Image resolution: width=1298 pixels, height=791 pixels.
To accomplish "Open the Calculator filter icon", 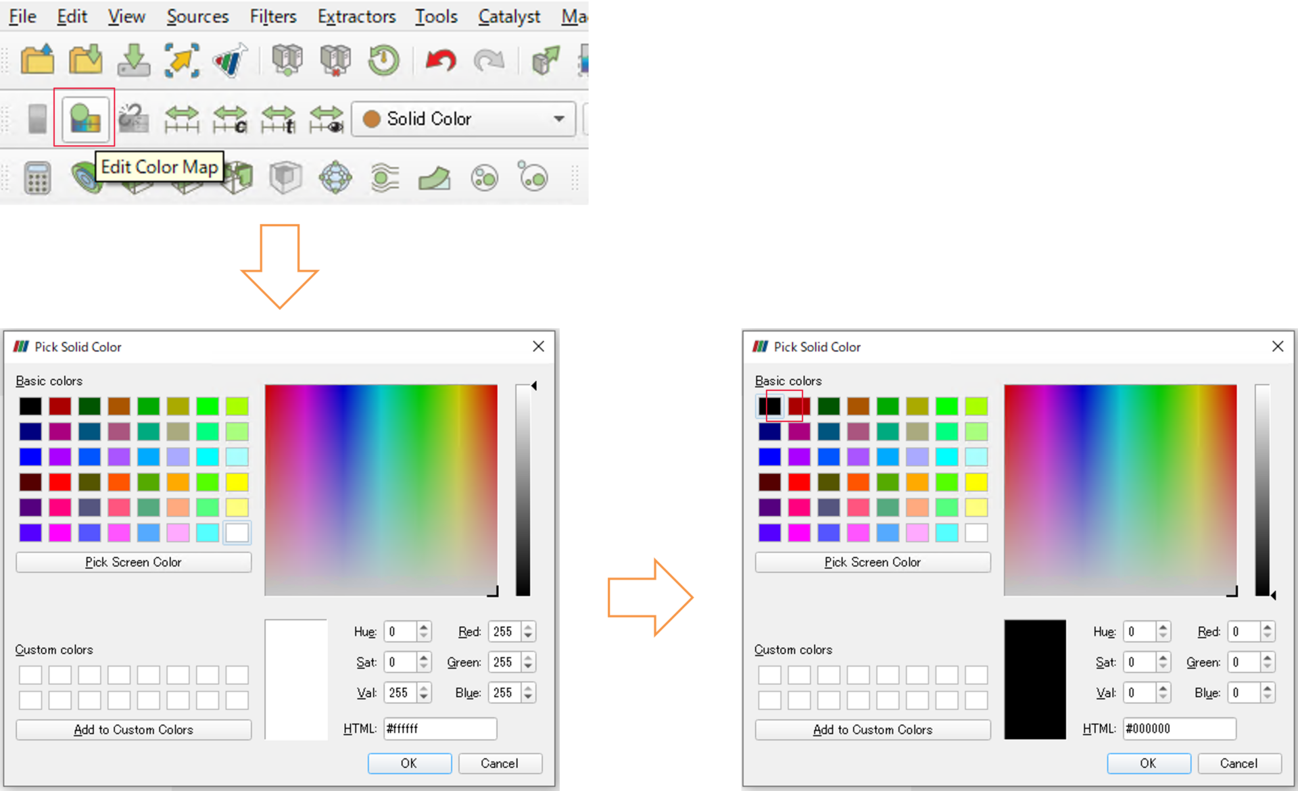I will click(37, 178).
